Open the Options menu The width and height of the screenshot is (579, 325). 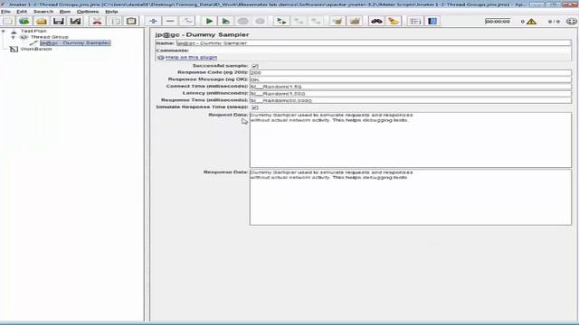[88, 12]
